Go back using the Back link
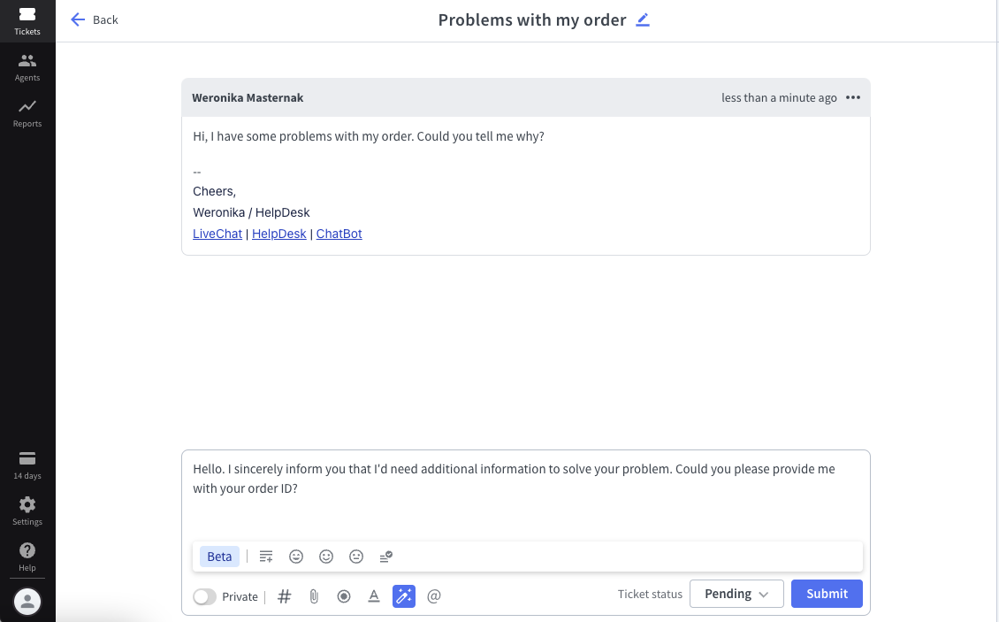Screen dimensions: 999x622 point(95,19)
